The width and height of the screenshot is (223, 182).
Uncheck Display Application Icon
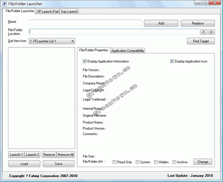click(x=172, y=61)
